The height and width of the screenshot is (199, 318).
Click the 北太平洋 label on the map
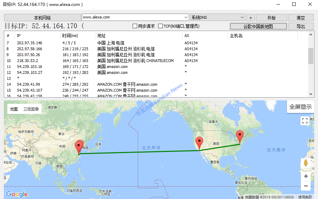[151, 148]
